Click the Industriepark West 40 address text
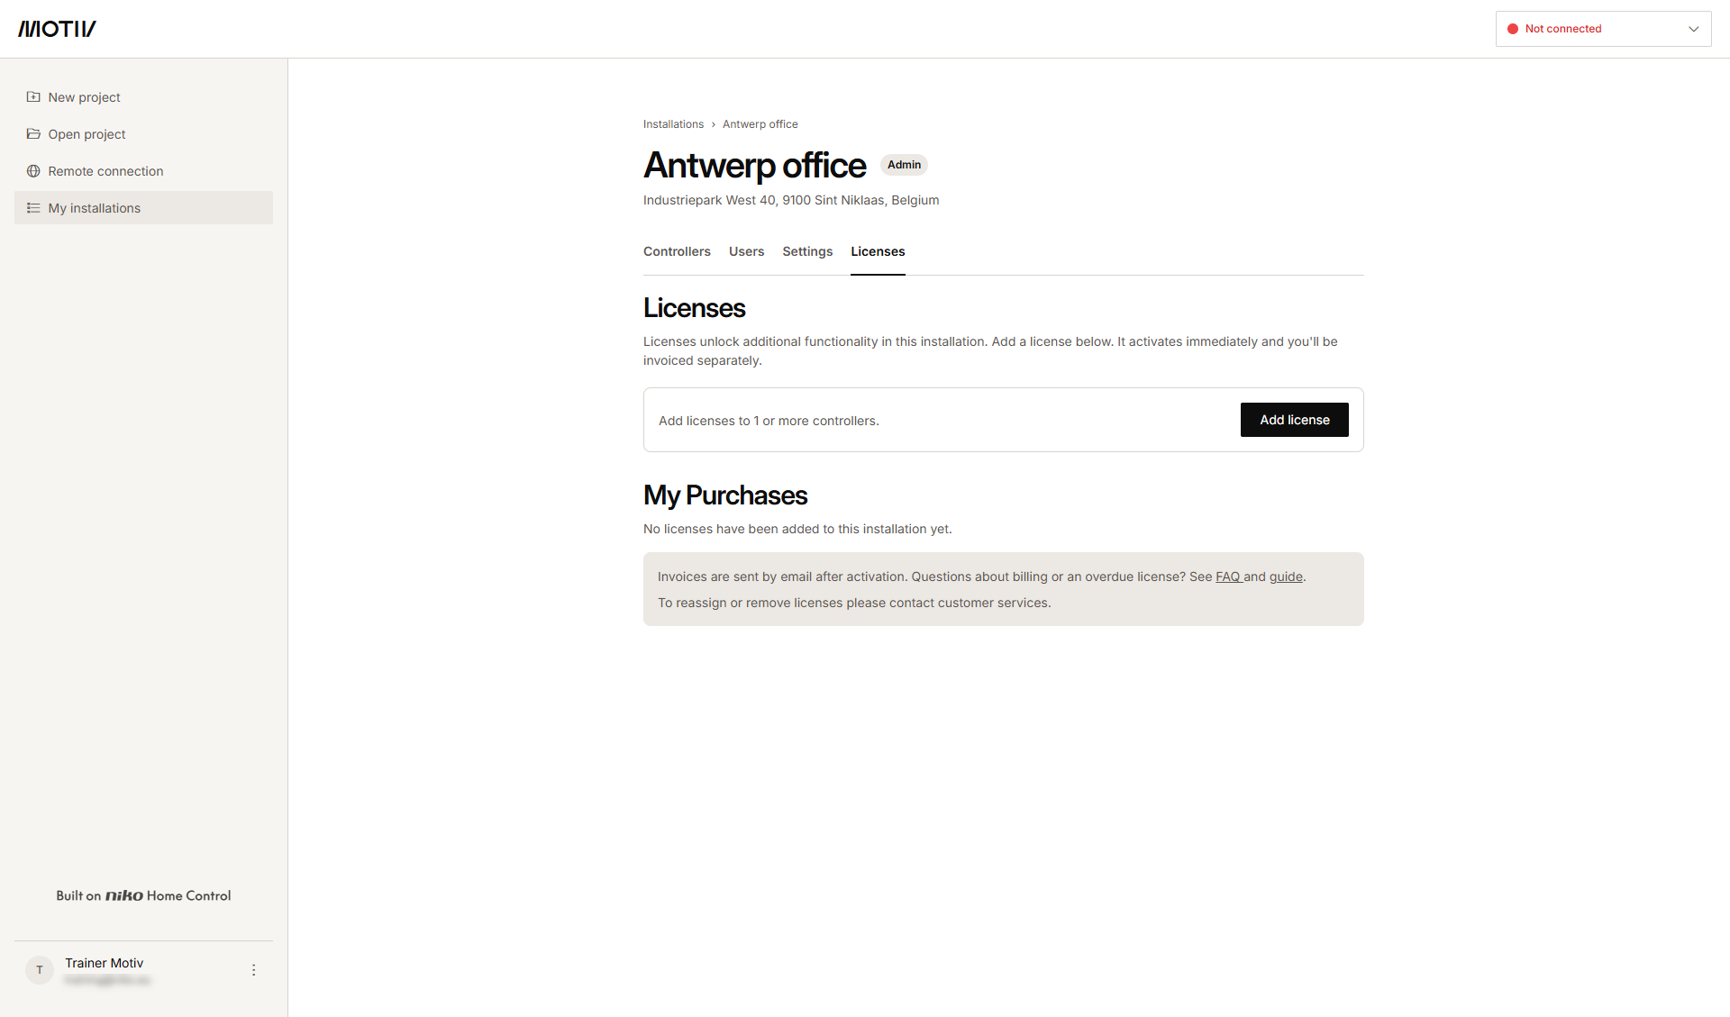The width and height of the screenshot is (1730, 1017). pos(790,200)
